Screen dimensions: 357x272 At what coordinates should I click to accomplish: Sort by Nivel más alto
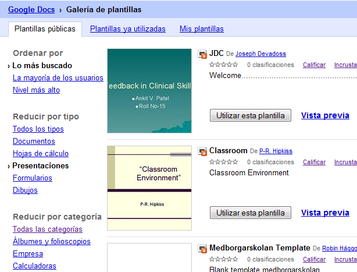pos(36,90)
